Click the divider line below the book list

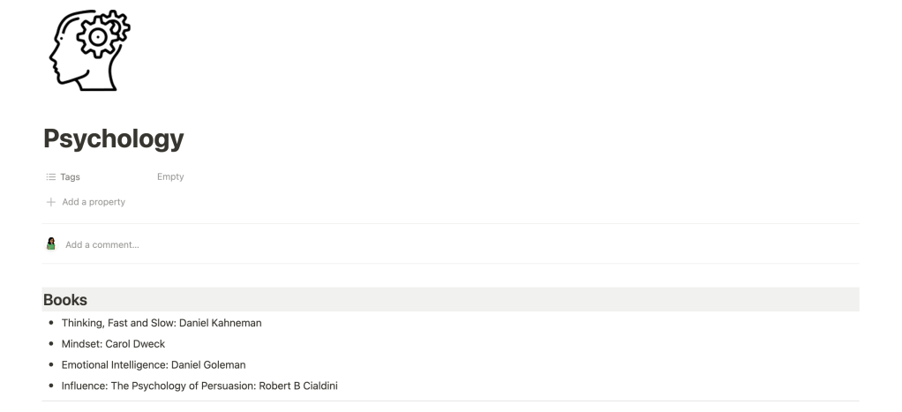(x=450, y=401)
